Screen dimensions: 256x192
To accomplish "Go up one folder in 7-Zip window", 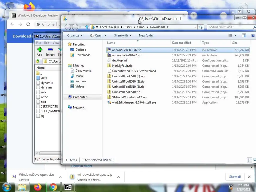I will (x=38, y=61).
